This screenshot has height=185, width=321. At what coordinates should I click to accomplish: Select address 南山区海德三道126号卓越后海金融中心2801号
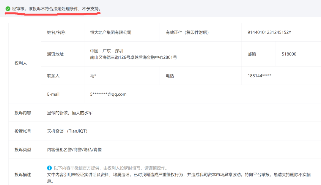133,57
